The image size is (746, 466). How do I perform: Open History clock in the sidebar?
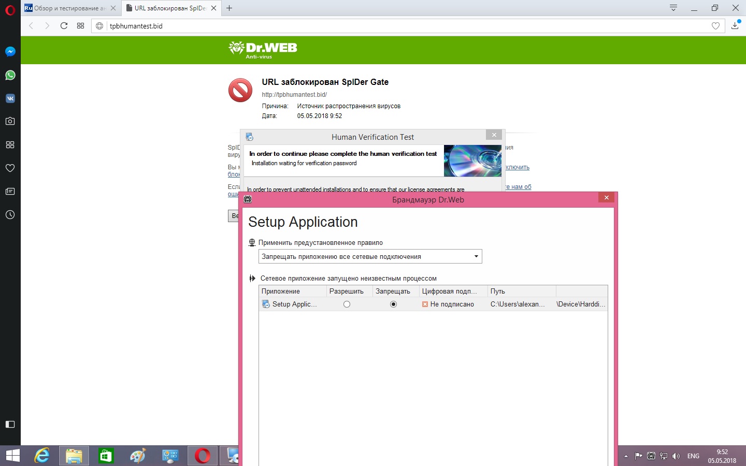pos(10,215)
